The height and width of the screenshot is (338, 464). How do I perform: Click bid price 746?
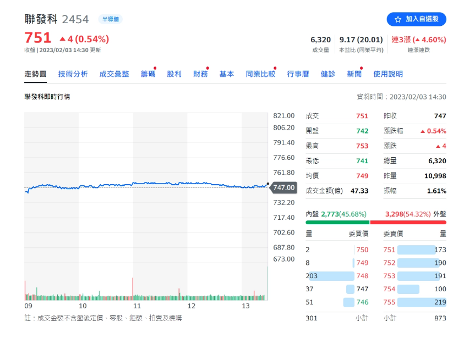click(362, 302)
